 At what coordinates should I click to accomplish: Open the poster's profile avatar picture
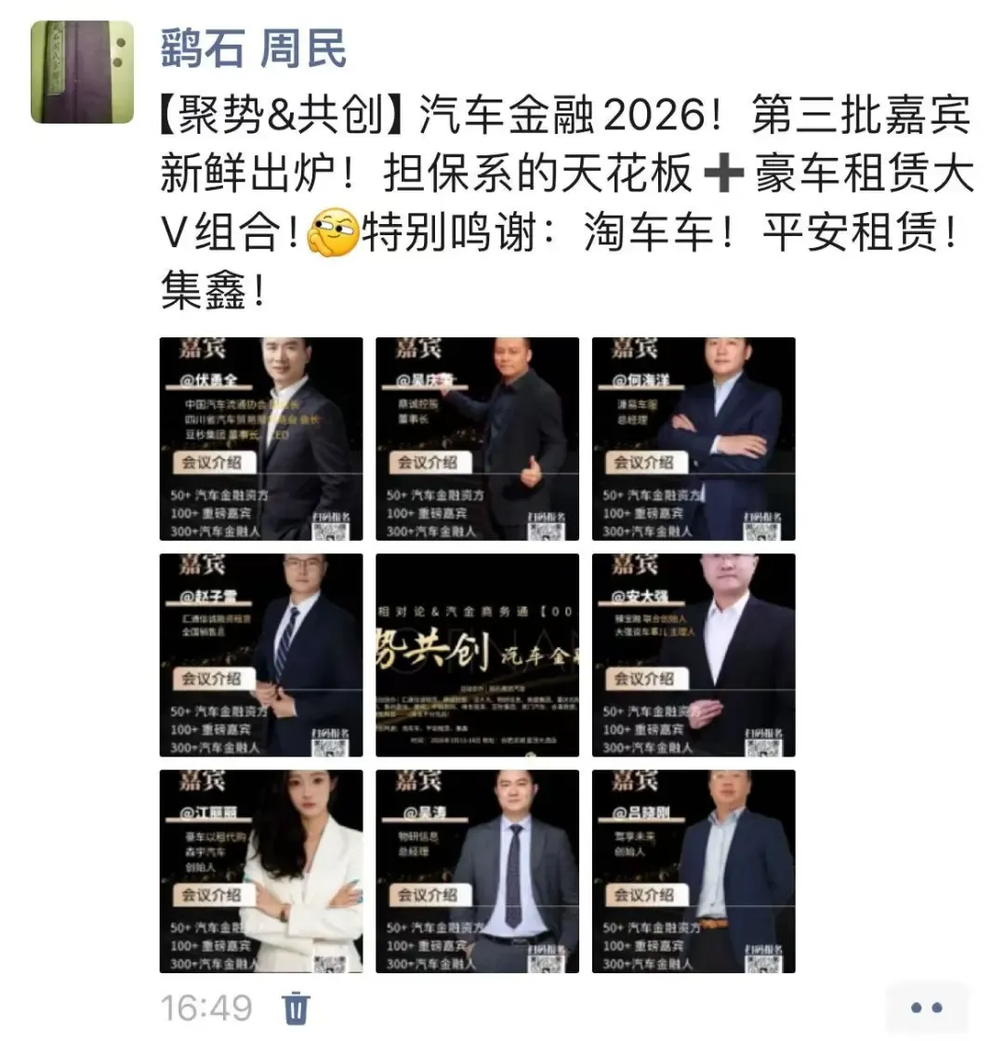(x=83, y=72)
